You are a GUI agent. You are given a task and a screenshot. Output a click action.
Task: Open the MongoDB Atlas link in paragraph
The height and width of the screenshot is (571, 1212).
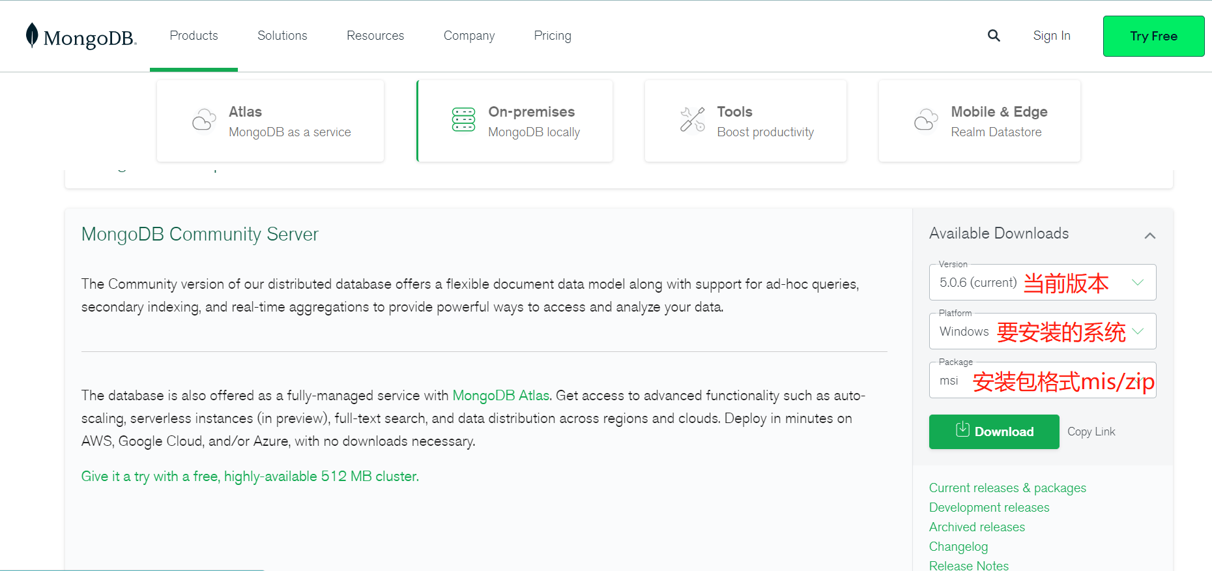point(501,396)
